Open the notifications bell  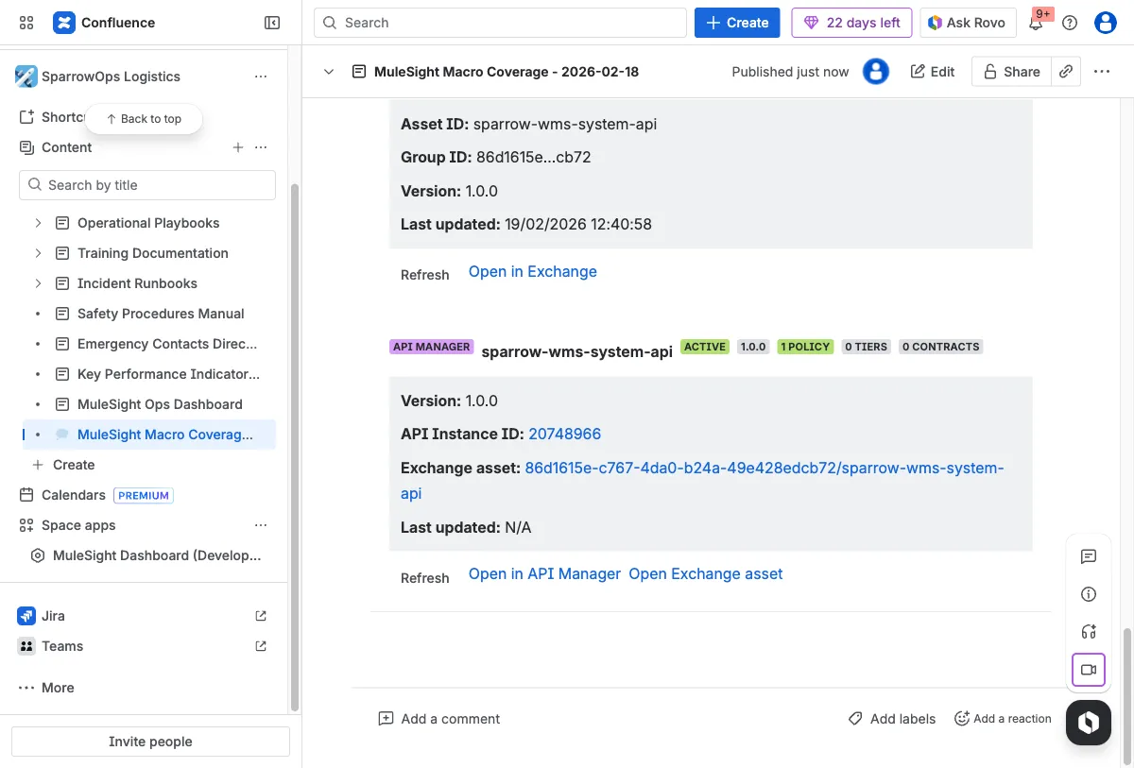coord(1036,24)
